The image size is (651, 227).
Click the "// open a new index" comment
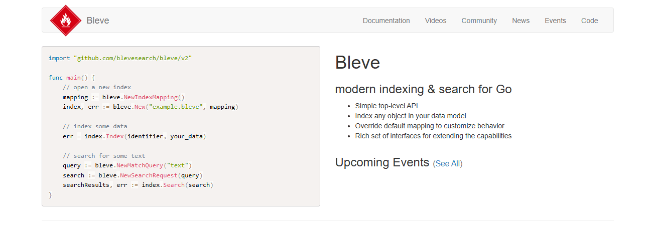[x=97, y=87]
